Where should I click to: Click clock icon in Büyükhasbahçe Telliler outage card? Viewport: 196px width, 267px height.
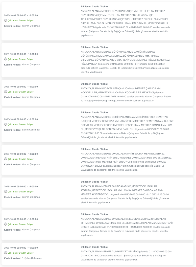6,20
